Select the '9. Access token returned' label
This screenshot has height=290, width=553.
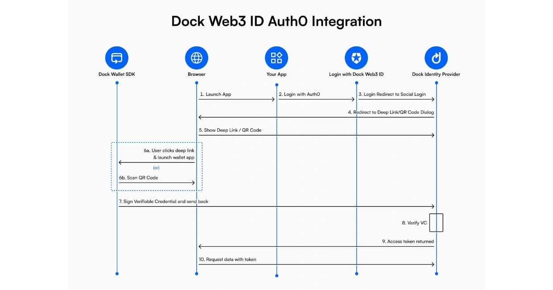pos(408,241)
